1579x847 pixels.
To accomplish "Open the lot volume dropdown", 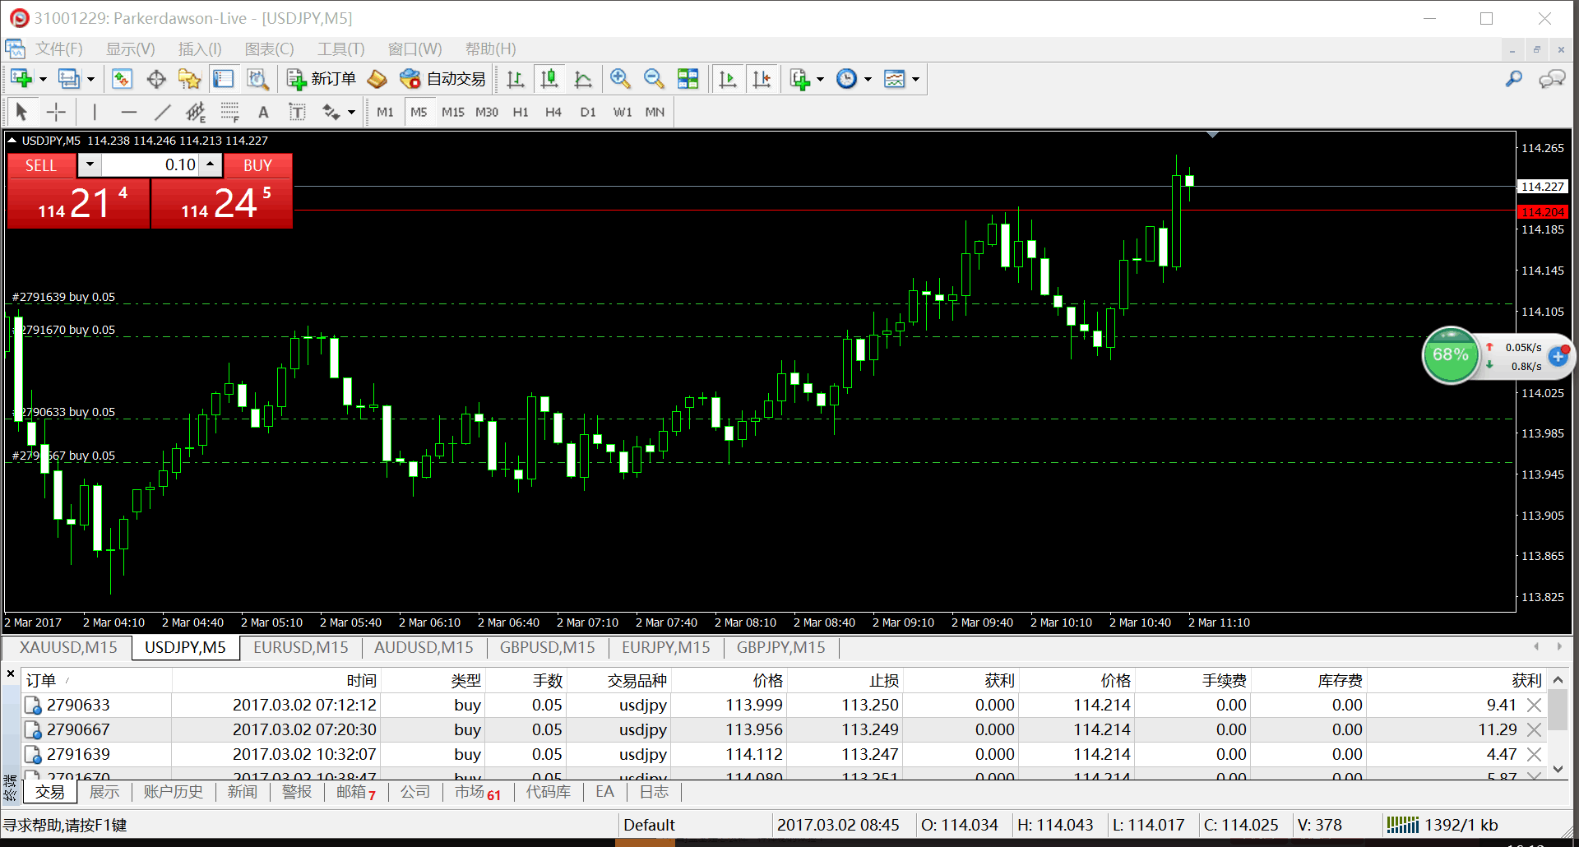I will tap(90, 165).
